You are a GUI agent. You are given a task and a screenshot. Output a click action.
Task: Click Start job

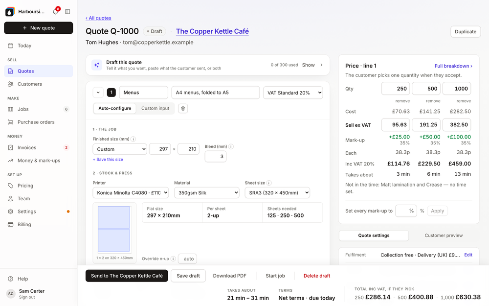point(275,276)
